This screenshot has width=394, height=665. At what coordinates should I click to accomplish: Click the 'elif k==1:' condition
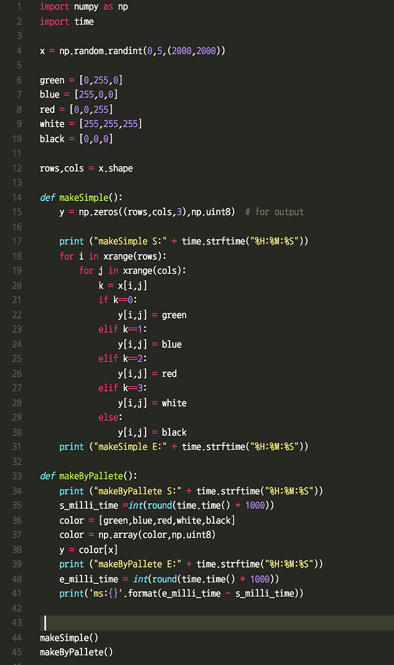click(123, 329)
